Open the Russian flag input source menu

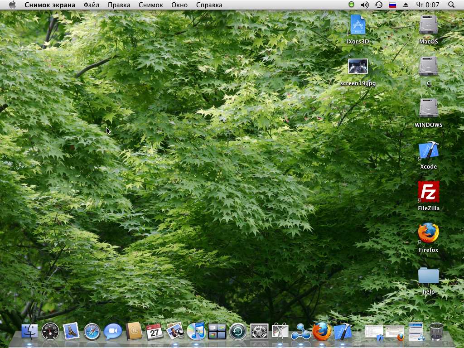click(x=392, y=5)
